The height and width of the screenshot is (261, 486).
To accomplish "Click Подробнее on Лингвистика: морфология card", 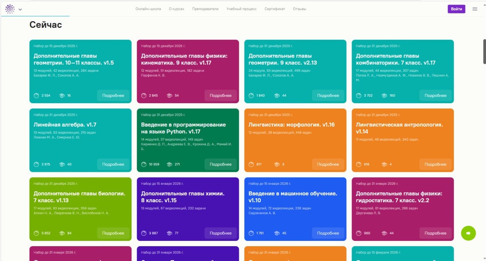I will [328, 164].
